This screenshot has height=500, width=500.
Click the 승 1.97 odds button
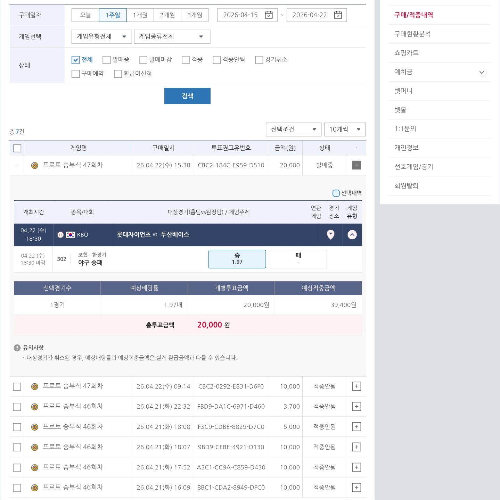pos(237,259)
